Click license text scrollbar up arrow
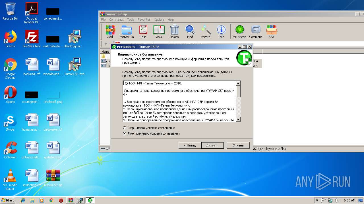This screenshot has height=204, width=364. tap(238, 83)
